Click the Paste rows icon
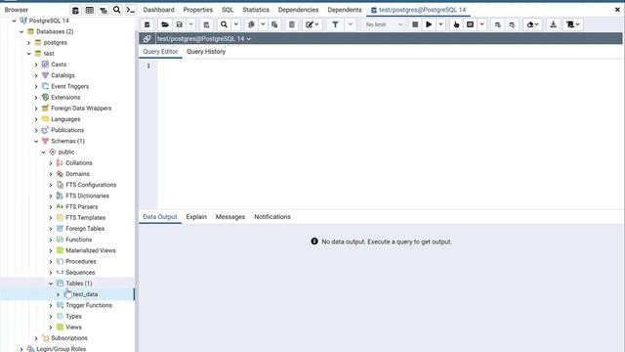625x352 pixels. point(274,24)
